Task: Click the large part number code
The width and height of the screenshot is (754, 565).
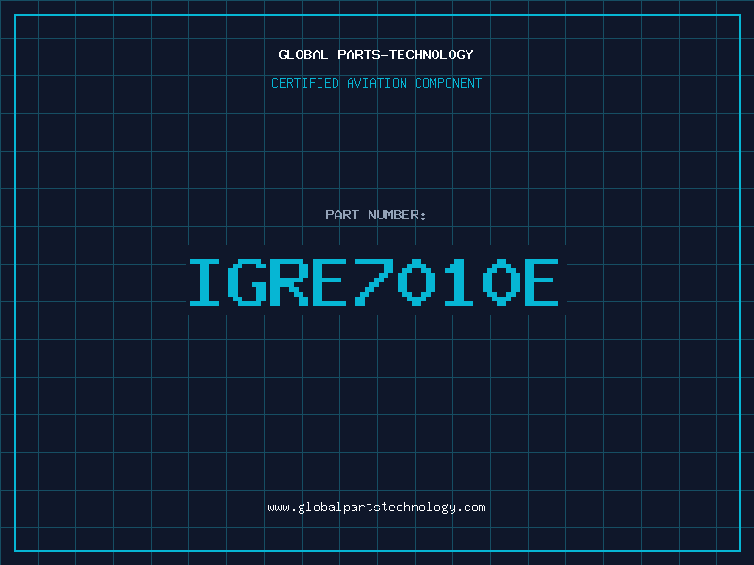Action: point(376,282)
